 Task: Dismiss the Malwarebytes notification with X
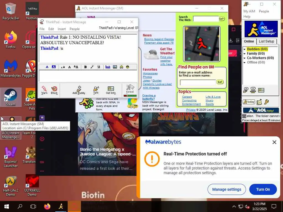click(274, 142)
